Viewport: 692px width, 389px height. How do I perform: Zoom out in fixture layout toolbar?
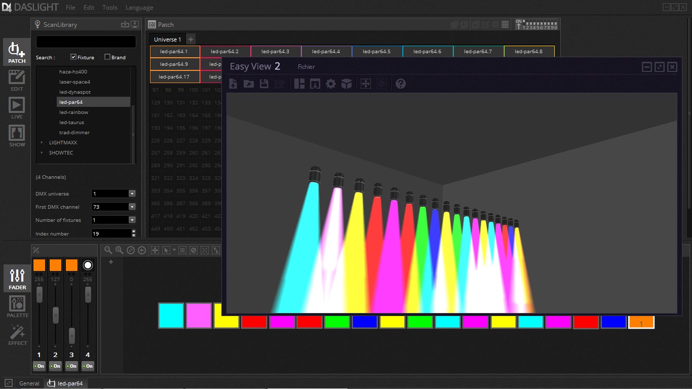[108, 250]
